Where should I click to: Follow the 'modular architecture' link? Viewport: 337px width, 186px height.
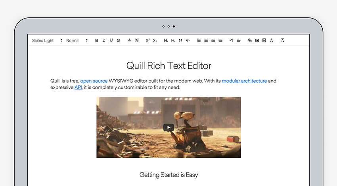pos(244,81)
